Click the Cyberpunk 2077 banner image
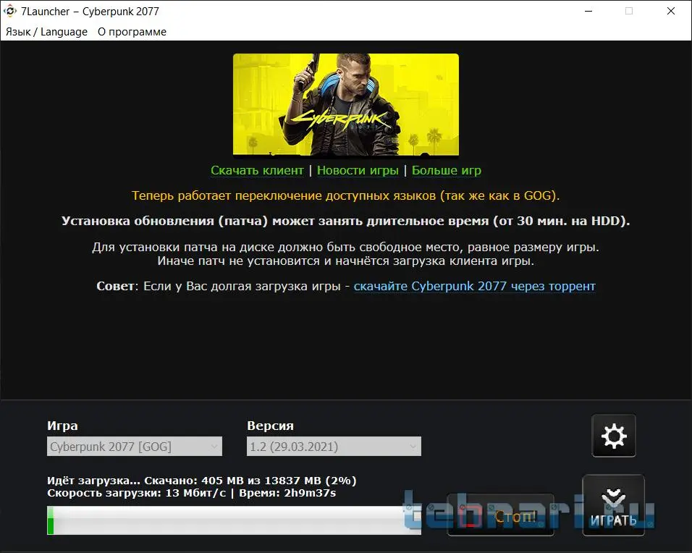Image resolution: width=692 pixels, height=553 pixels. coord(346,105)
